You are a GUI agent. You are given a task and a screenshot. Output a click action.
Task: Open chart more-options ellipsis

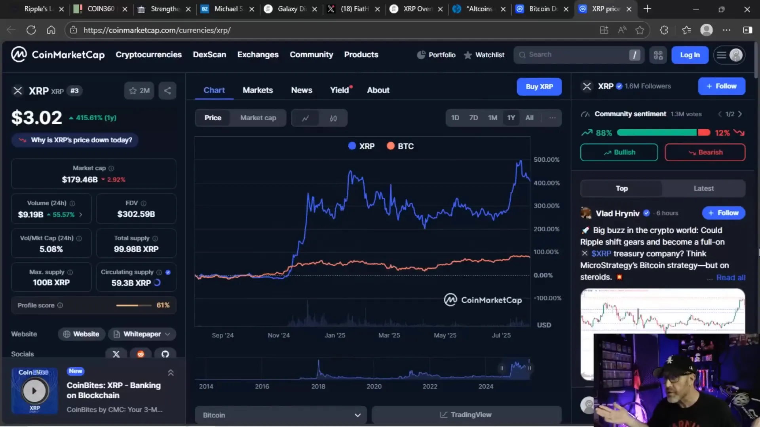[x=552, y=118]
